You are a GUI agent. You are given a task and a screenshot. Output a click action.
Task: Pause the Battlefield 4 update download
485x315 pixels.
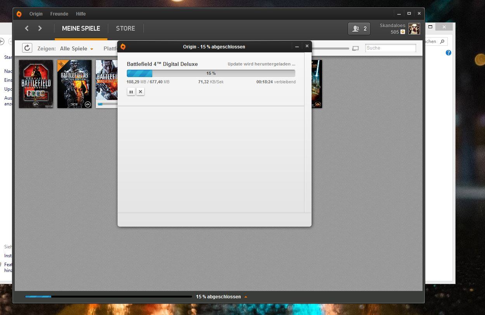[x=131, y=92]
